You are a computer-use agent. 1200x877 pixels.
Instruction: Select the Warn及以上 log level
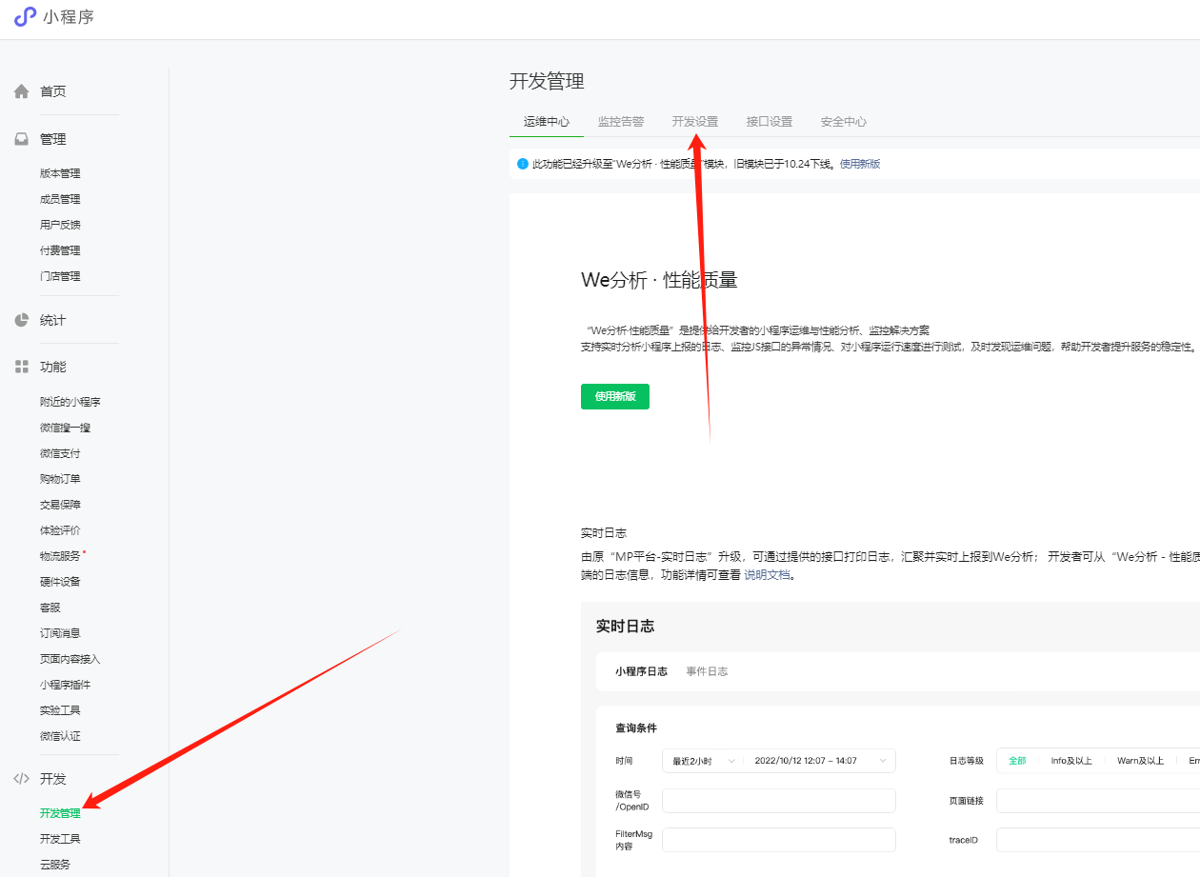pos(1140,761)
